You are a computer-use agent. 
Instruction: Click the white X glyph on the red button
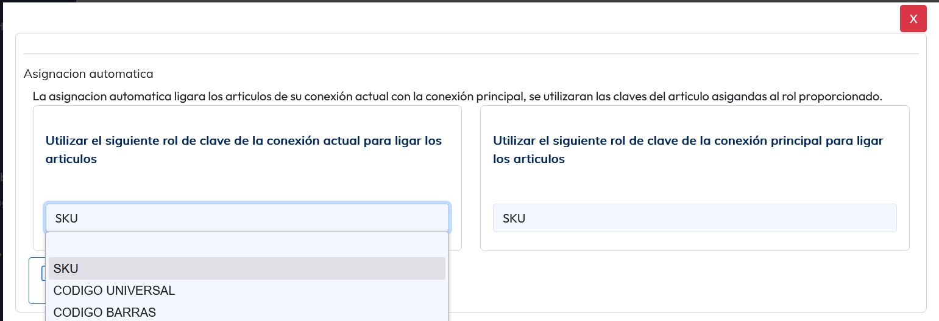913,19
